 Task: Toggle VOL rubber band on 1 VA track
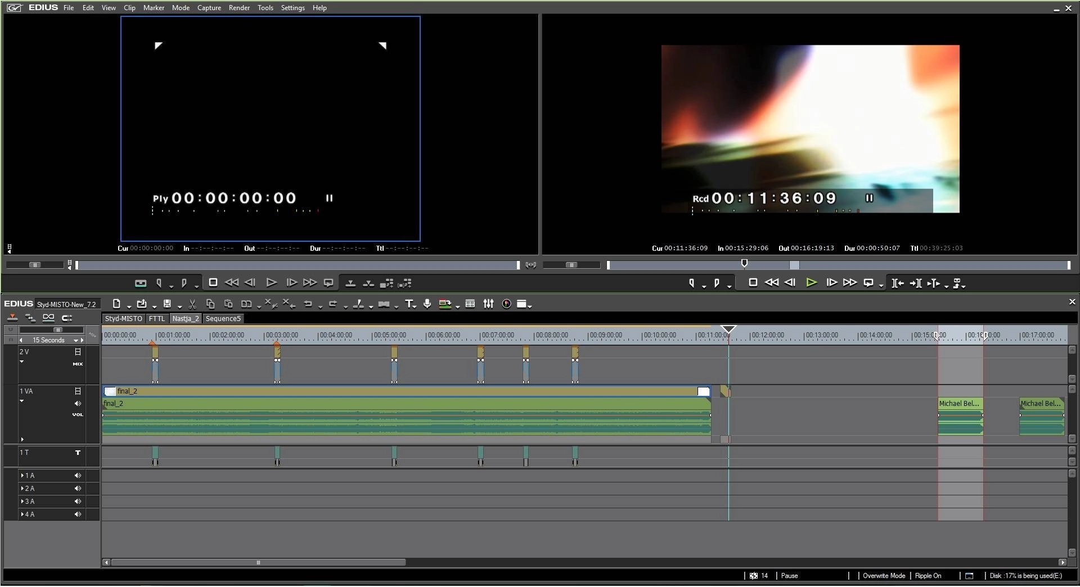point(78,414)
